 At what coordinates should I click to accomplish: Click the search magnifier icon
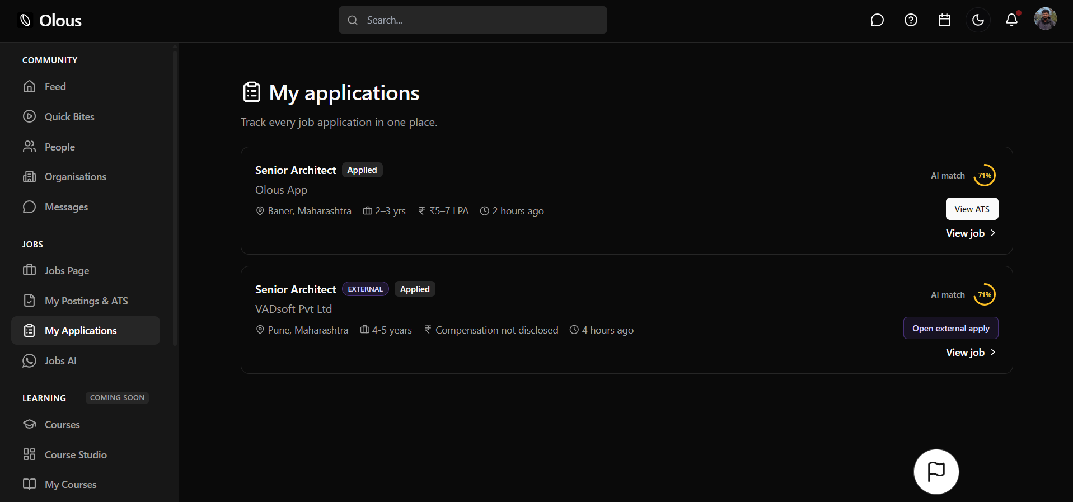coord(353,20)
